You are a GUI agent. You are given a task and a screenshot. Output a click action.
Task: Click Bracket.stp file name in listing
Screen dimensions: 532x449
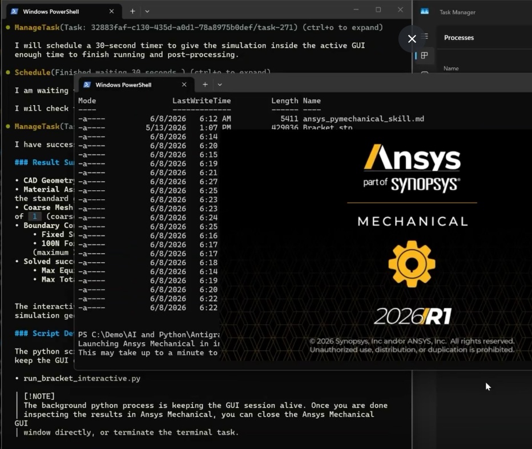tap(328, 127)
